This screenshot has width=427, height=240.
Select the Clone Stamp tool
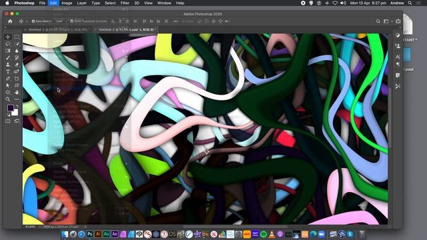point(8,65)
